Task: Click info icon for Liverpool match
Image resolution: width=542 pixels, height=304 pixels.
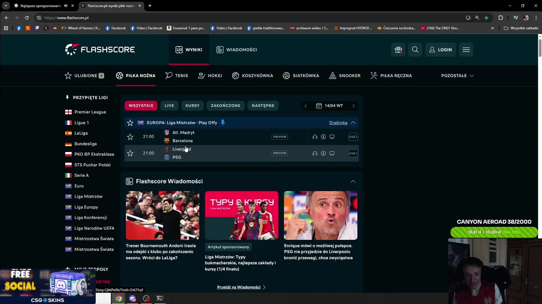Action: coord(323,153)
